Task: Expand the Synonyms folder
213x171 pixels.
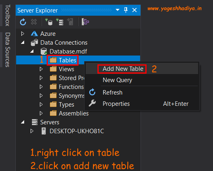Action: (41, 95)
